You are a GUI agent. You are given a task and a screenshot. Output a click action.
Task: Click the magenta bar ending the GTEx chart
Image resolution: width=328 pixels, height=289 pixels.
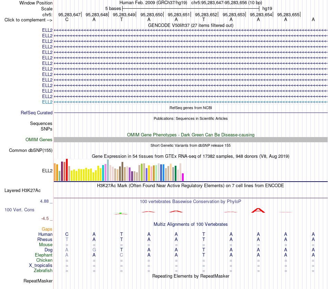(183, 177)
